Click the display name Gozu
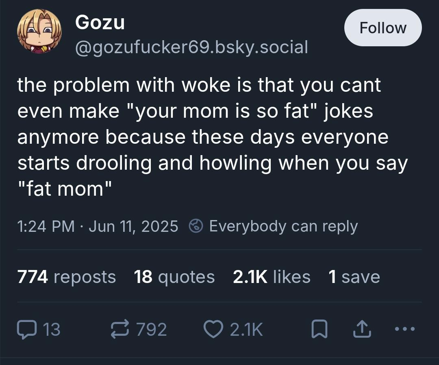Image resolution: width=439 pixels, height=365 pixels. pyautogui.click(x=100, y=22)
